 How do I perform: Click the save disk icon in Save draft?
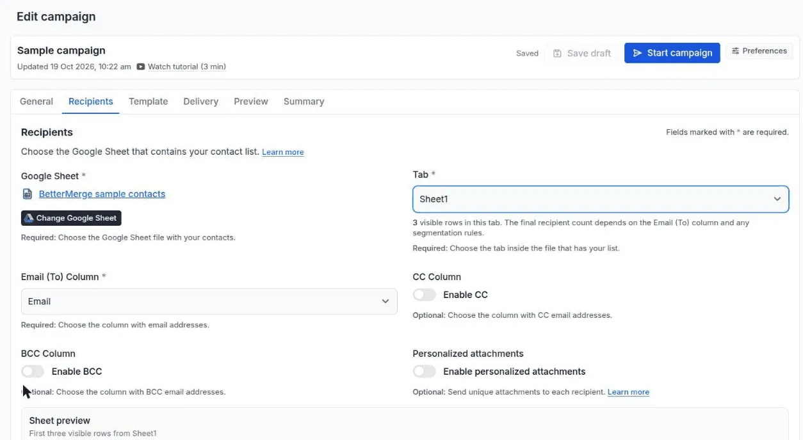[557, 53]
